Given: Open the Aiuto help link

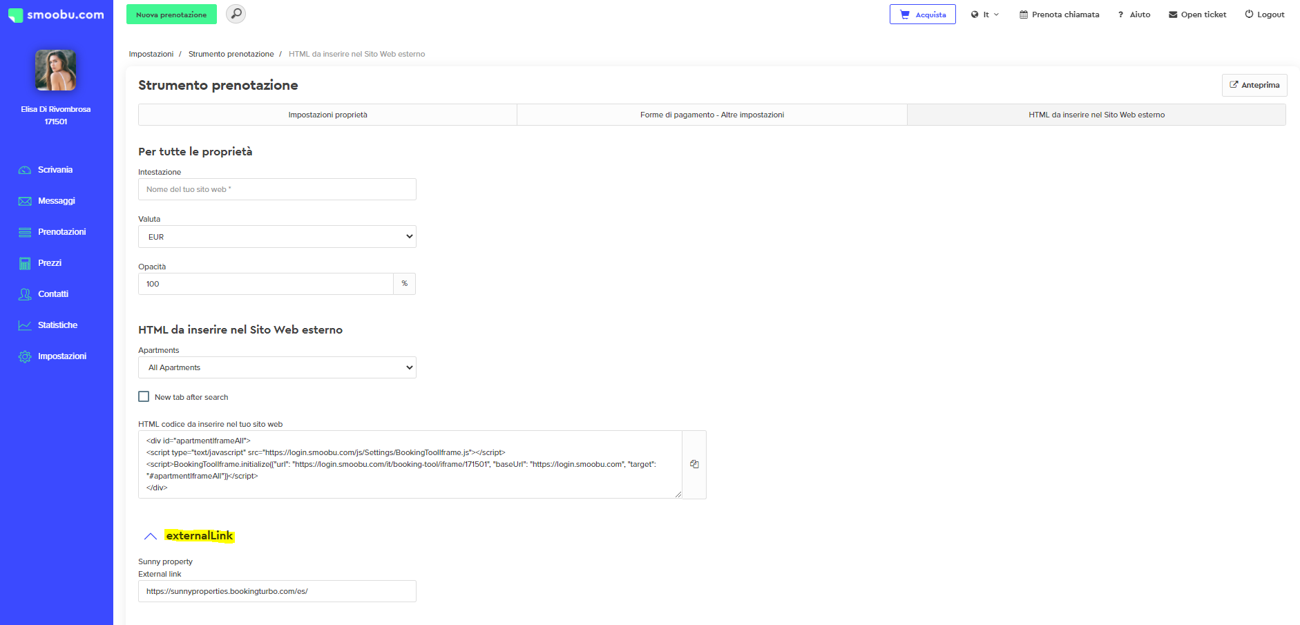Looking at the screenshot, I should [x=1134, y=15].
